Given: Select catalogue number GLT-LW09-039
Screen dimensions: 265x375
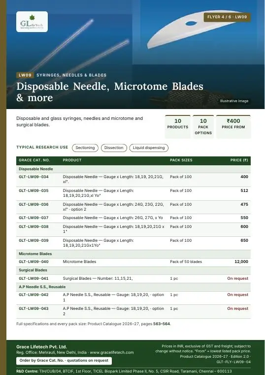Looking at the screenshot, I should (x=33, y=241).
